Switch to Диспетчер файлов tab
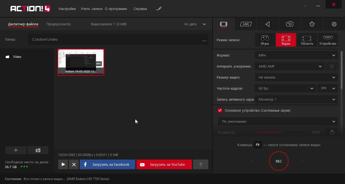Screen dimensions: 345x184 [x=23, y=24]
